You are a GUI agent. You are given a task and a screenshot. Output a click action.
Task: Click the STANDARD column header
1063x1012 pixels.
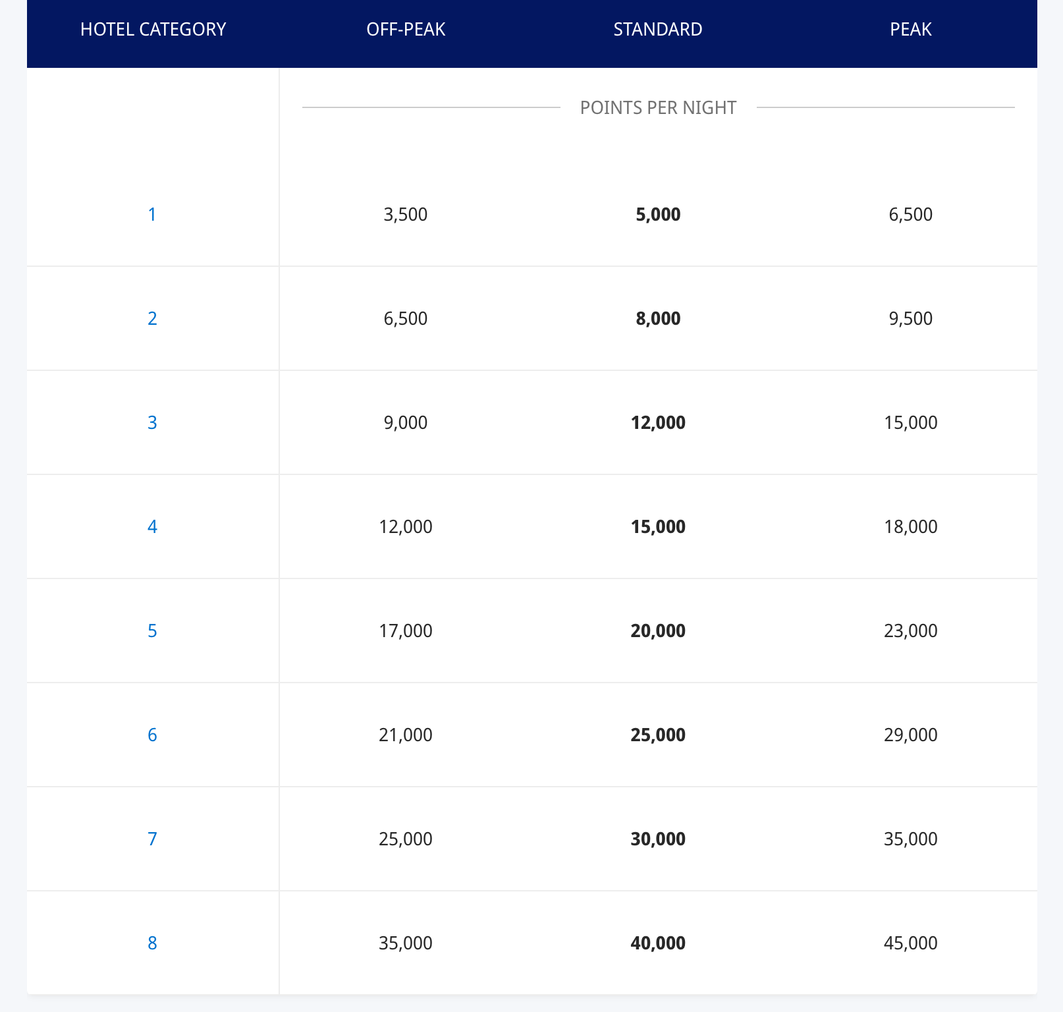tap(658, 30)
